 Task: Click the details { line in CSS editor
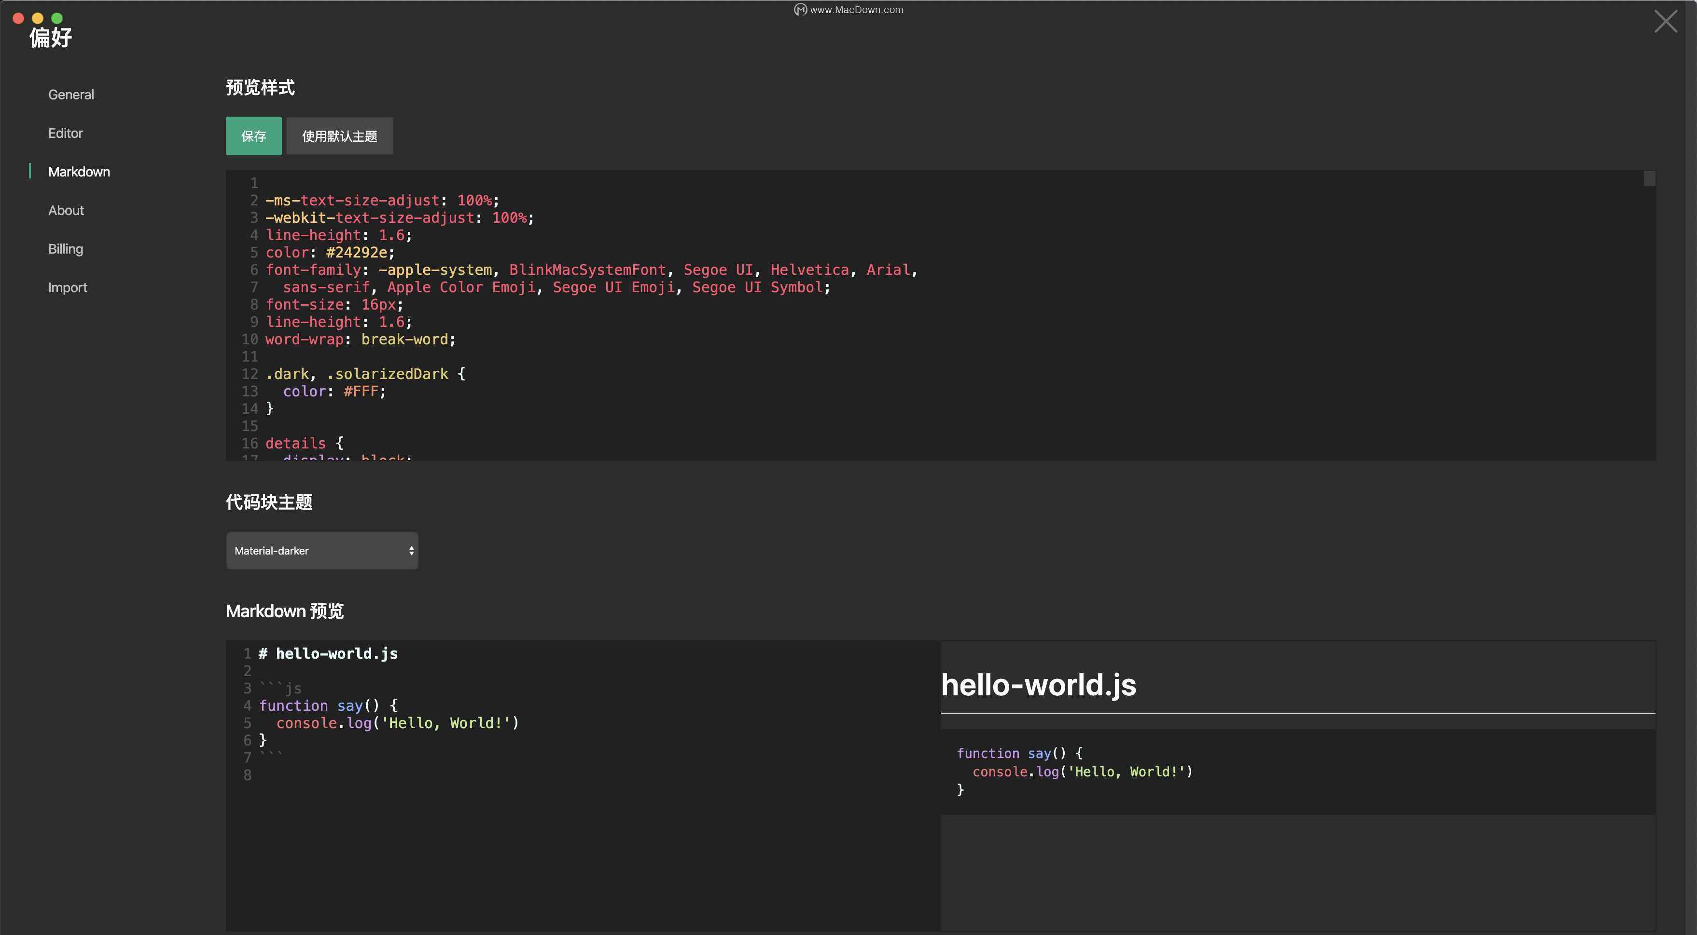(x=305, y=444)
